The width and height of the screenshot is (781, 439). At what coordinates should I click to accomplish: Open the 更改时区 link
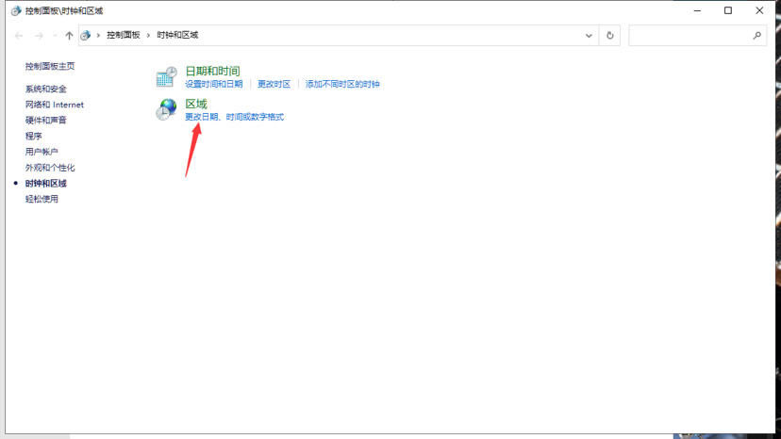pos(274,84)
